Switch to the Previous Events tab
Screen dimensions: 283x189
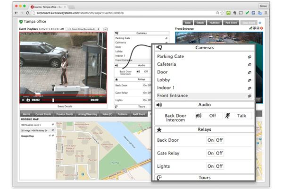coord(65,114)
